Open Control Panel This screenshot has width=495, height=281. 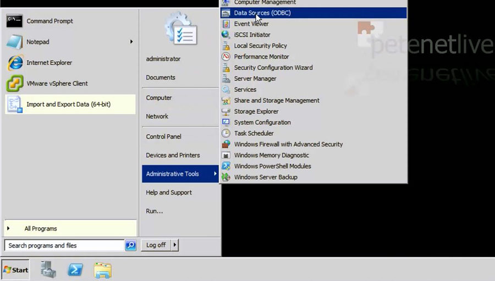[x=163, y=136]
